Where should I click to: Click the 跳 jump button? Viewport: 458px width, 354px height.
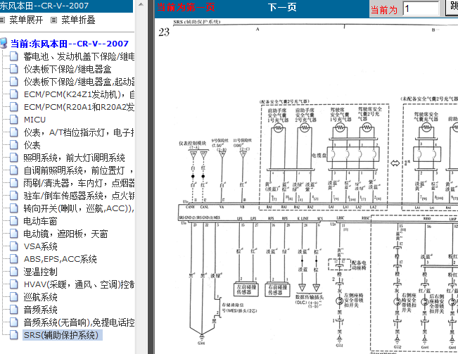click(x=452, y=8)
